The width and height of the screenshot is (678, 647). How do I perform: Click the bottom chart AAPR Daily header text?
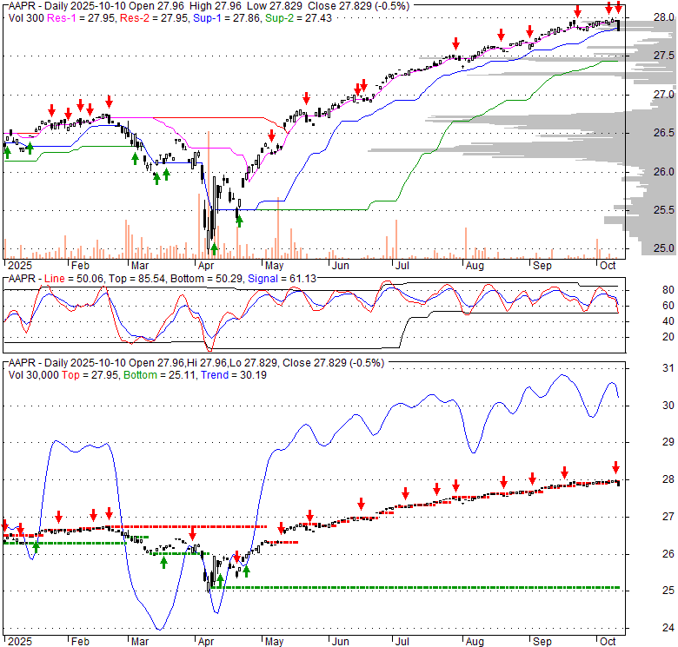point(196,363)
